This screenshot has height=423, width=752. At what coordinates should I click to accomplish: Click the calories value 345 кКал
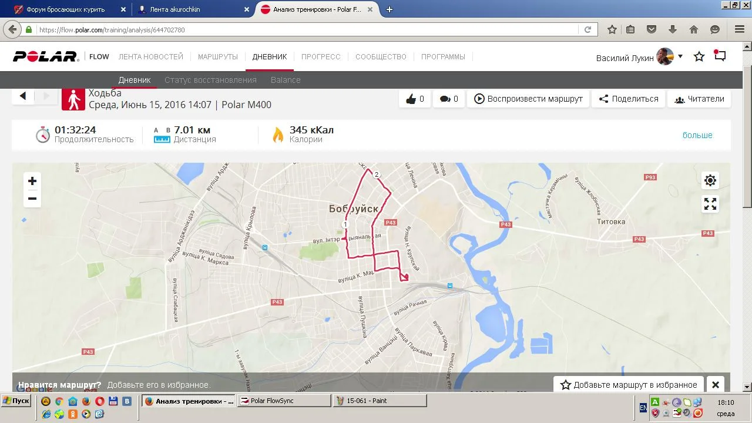pos(311,130)
